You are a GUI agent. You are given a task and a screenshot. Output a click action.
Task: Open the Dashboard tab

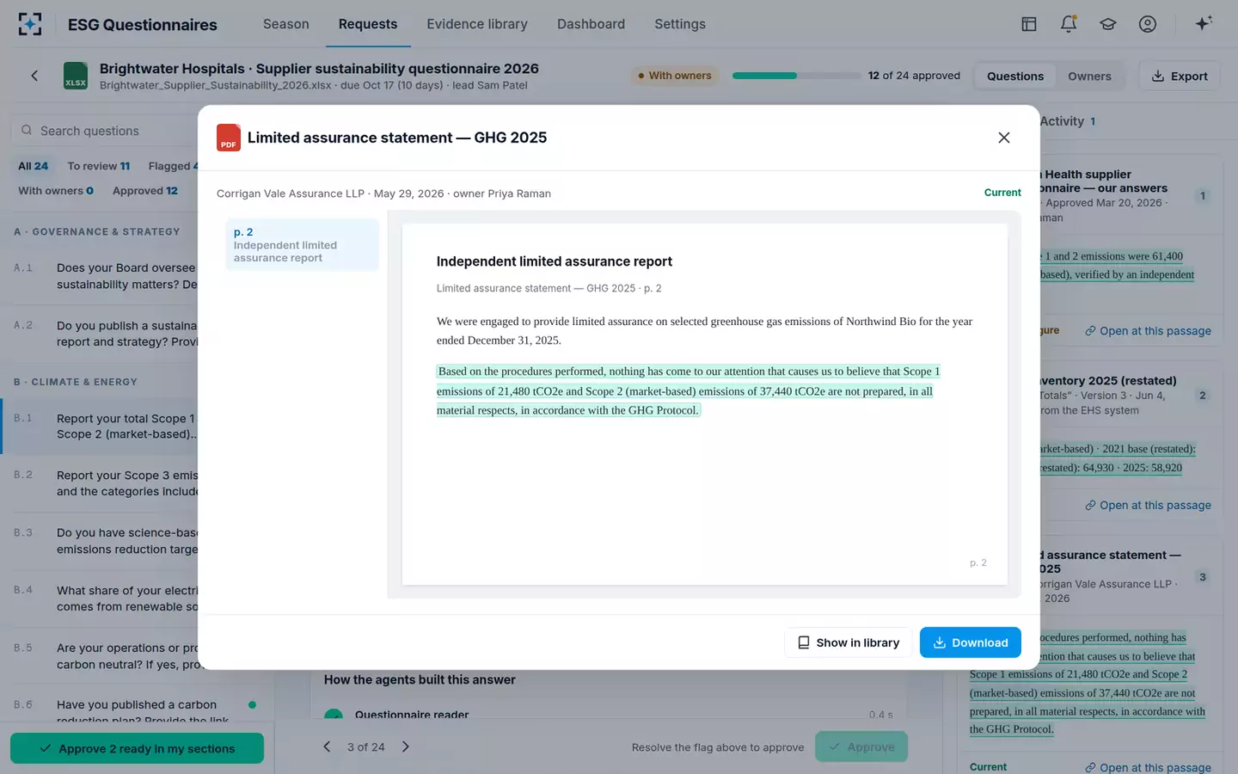591,24
